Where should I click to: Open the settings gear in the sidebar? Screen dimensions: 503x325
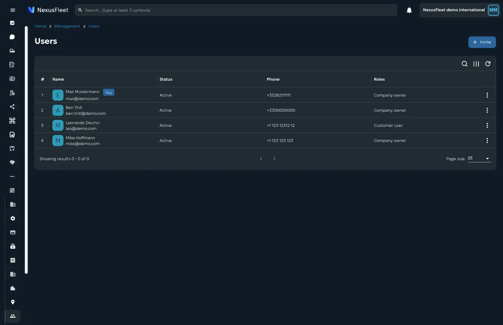13,218
